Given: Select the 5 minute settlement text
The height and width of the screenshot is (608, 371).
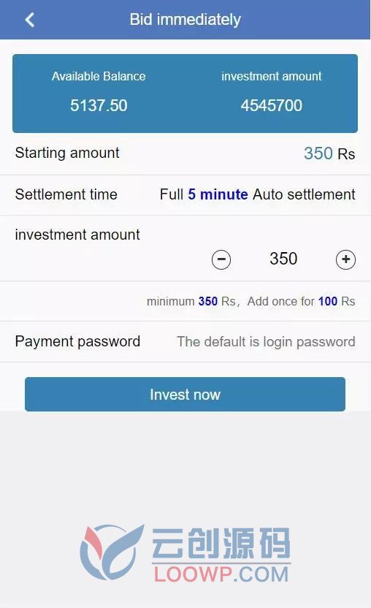Looking at the screenshot, I should tap(218, 194).
